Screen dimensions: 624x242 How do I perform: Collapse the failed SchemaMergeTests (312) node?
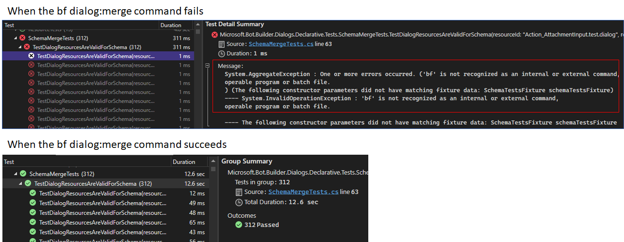[16, 38]
